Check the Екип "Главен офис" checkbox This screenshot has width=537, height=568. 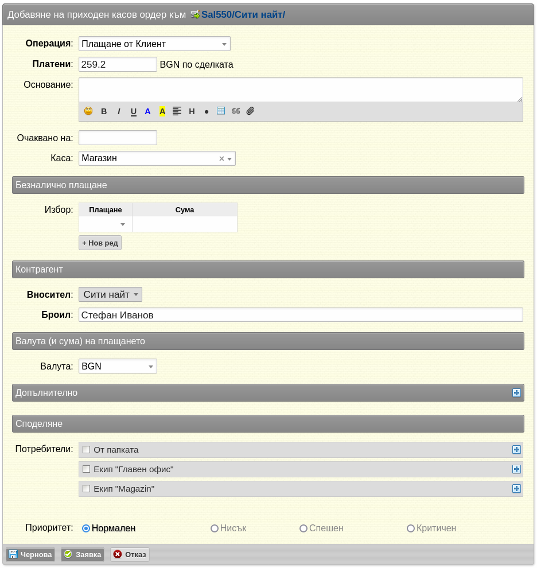coord(86,469)
